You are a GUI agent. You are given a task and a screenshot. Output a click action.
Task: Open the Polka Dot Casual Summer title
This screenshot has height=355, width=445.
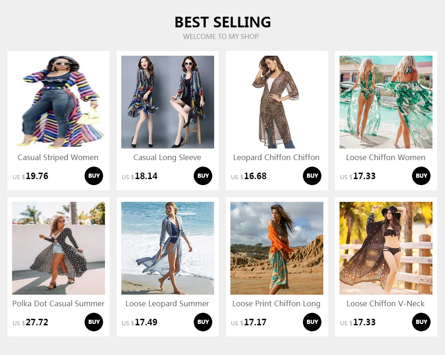point(58,303)
